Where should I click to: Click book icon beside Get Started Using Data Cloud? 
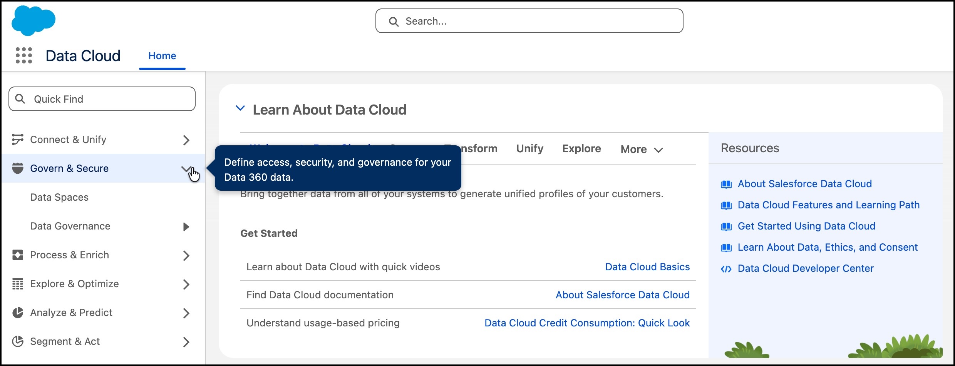pos(726,226)
